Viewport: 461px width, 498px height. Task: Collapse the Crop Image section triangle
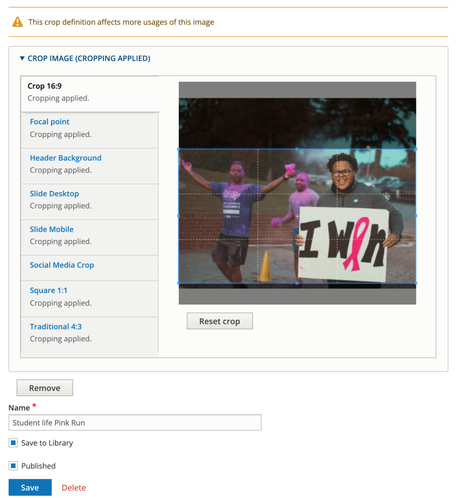point(22,59)
